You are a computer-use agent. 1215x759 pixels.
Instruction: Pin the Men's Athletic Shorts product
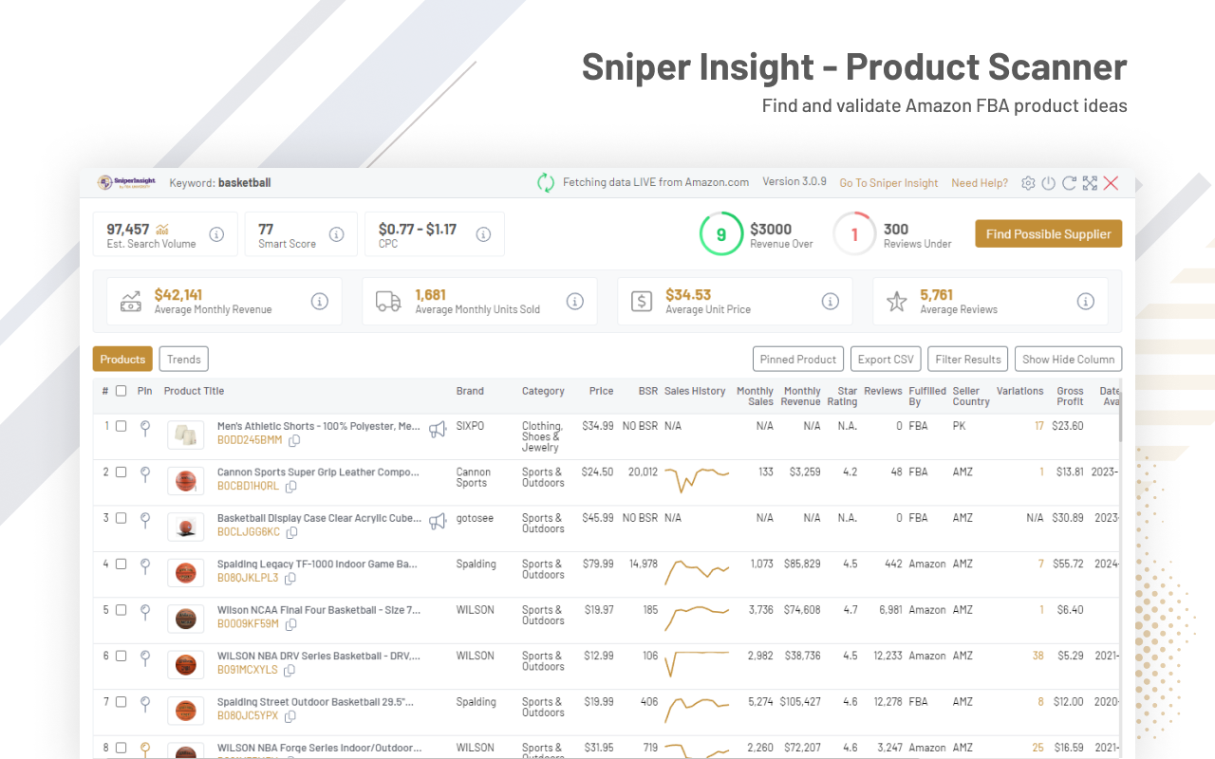[145, 428]
